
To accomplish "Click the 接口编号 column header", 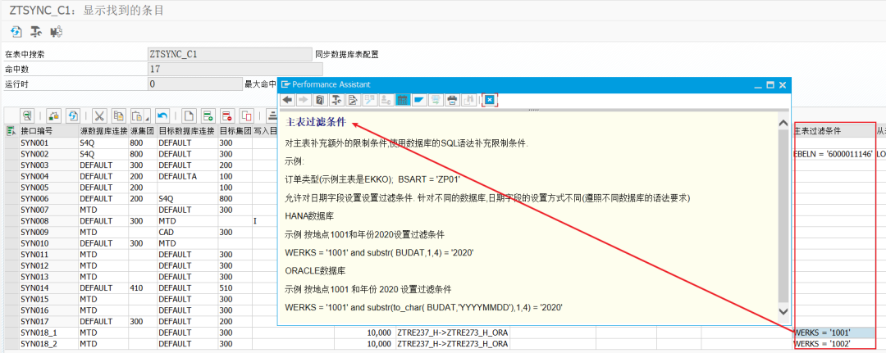I will click(48, 131).
